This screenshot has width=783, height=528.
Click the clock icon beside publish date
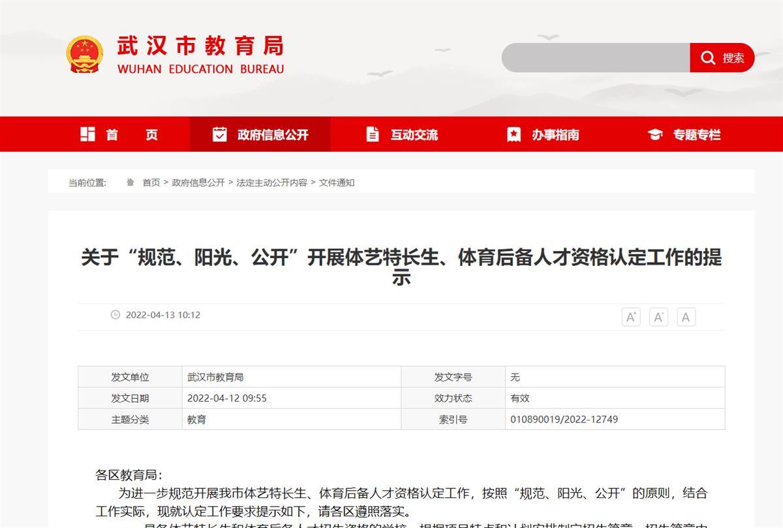115,315
